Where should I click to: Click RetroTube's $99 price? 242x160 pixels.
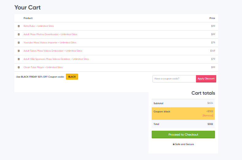213,26
